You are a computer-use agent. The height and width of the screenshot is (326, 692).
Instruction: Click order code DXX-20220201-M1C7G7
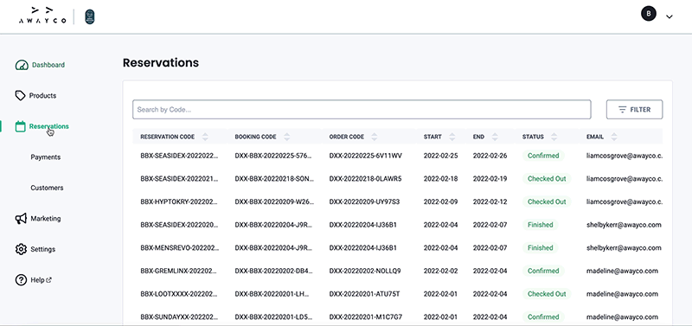[x=365, y=316]
